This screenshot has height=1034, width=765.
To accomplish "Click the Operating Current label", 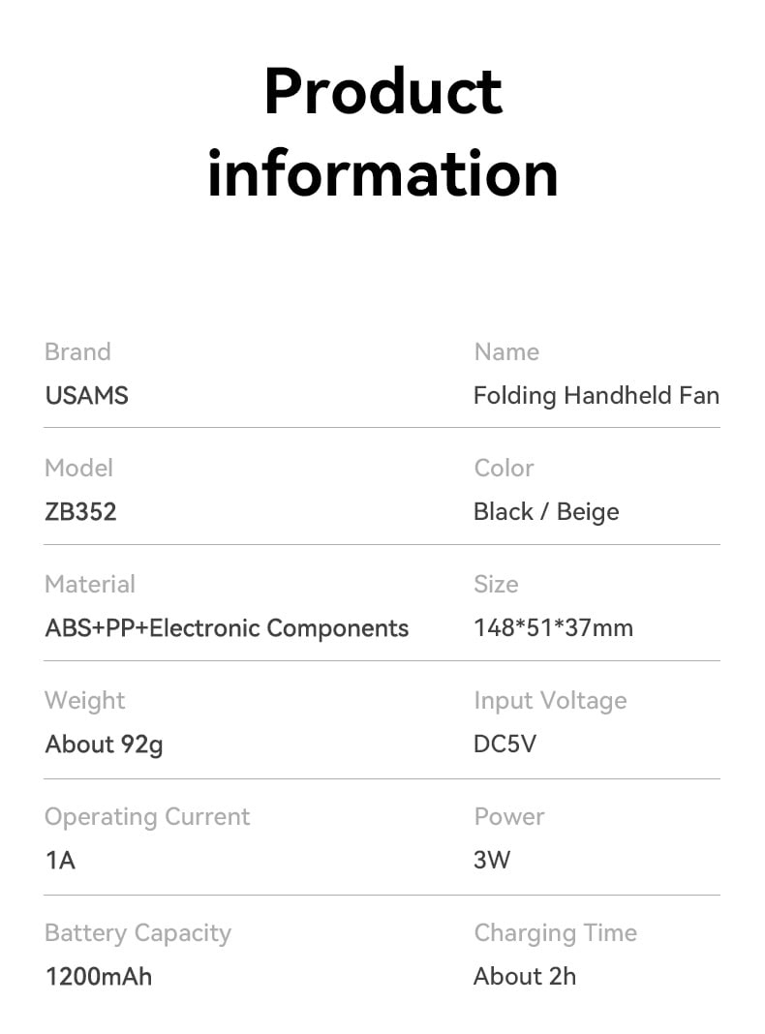I will coord(148,818).
